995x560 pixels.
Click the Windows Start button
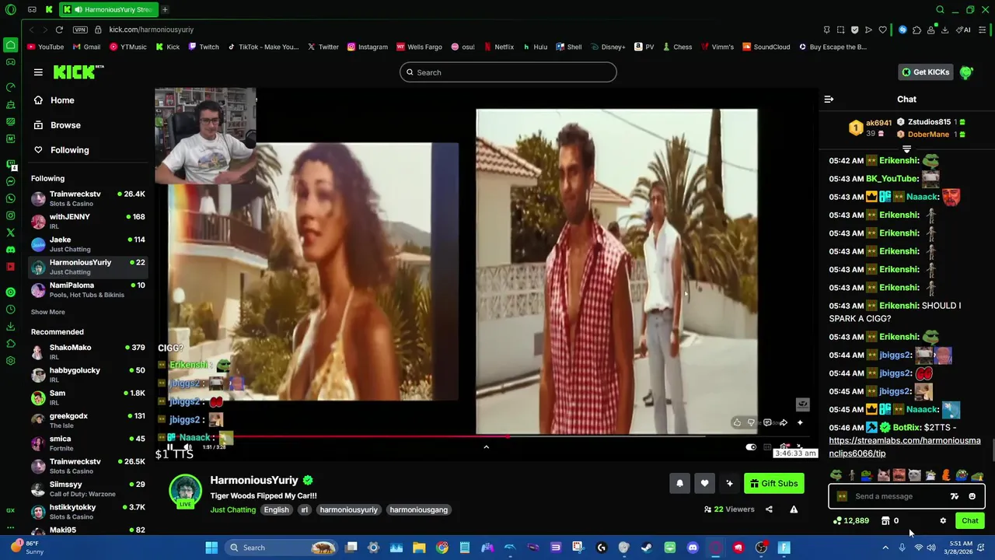click(211, 548)
